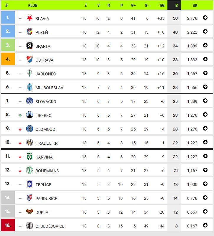This screenshot has width=214, height=236.
Task: Click the Č. Budějovice club crest
Action: pos(29,225)
